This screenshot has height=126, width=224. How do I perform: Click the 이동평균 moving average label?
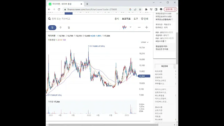click(x=52, y=40)
